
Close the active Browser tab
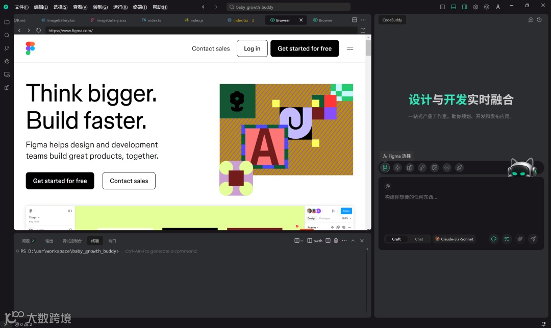301,20
